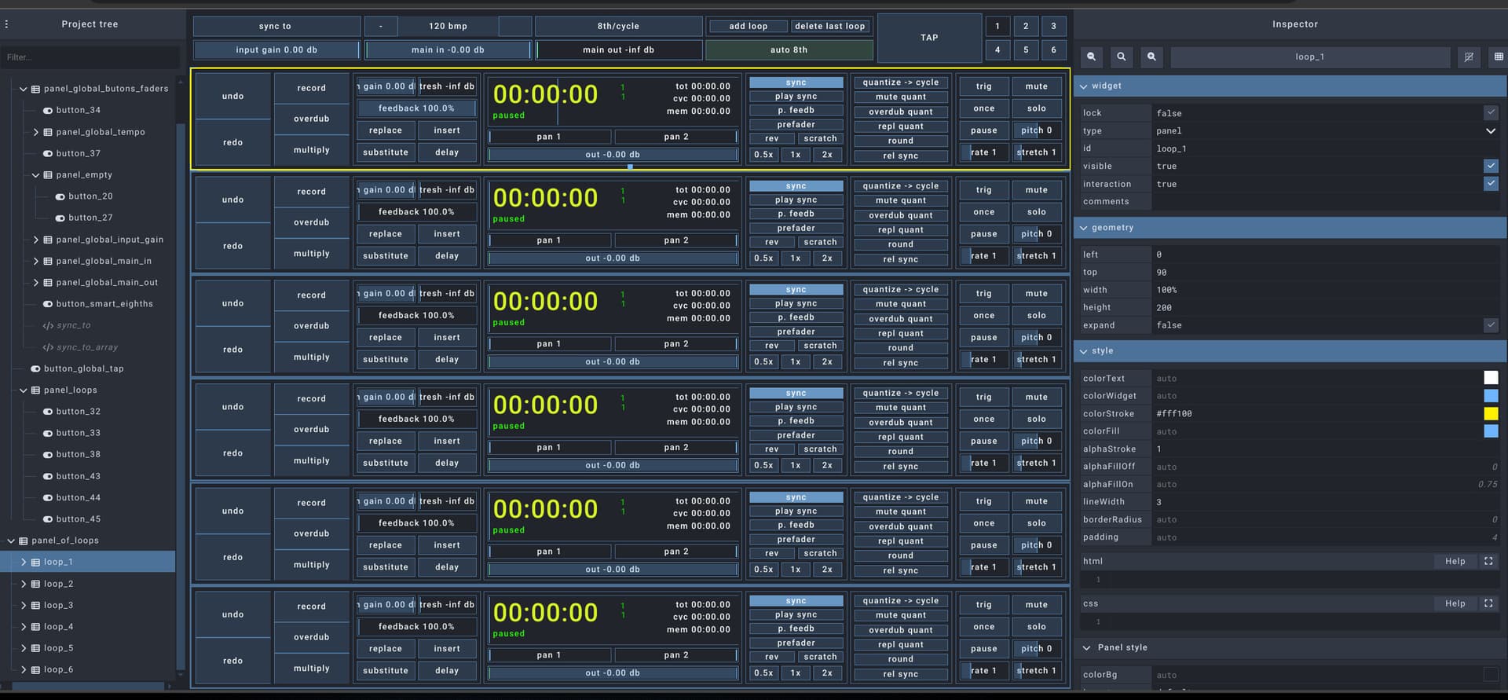This screenshot has height=700, width=1508.
Task: Toggle the crossed-out grid icon in Inspector
Action: coord(1469,57)
